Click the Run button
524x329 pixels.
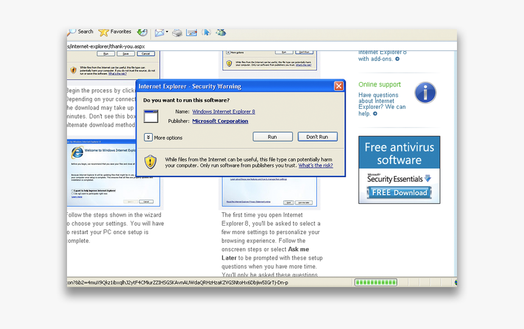coord(273,137)
